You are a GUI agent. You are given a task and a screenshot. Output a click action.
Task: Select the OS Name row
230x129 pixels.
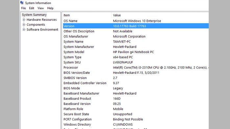pyautogui.click(x=136, y=21)
